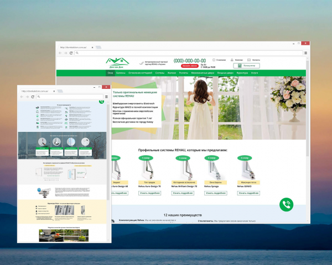Click Узнать подробнее under Rehau GENEO
This screenshot has width=332, height=265.
[248, 193]
